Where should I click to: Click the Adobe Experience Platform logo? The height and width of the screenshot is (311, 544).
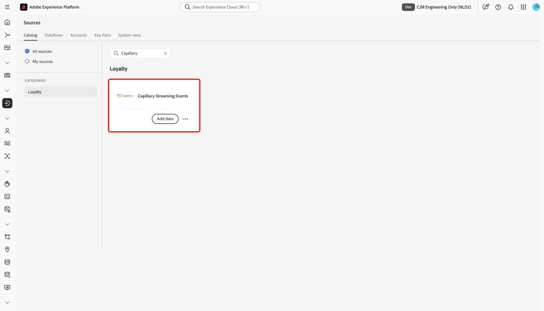(24, 7)
